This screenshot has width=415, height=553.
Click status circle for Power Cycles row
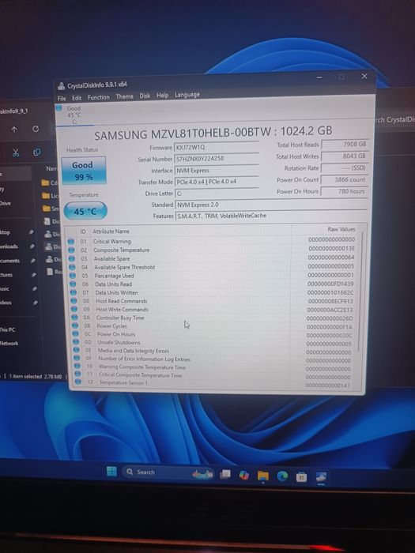coord(74,325)
